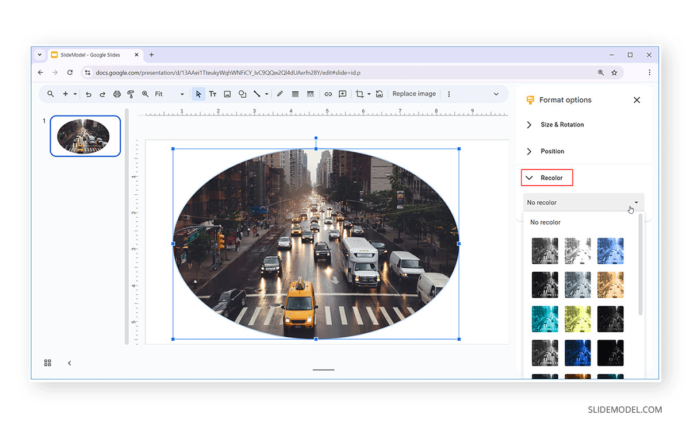
Task: Insert an image from toolbar
Action: 227,94
